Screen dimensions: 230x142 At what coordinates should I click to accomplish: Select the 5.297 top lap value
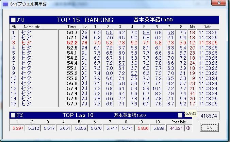(x=18, y=128)
